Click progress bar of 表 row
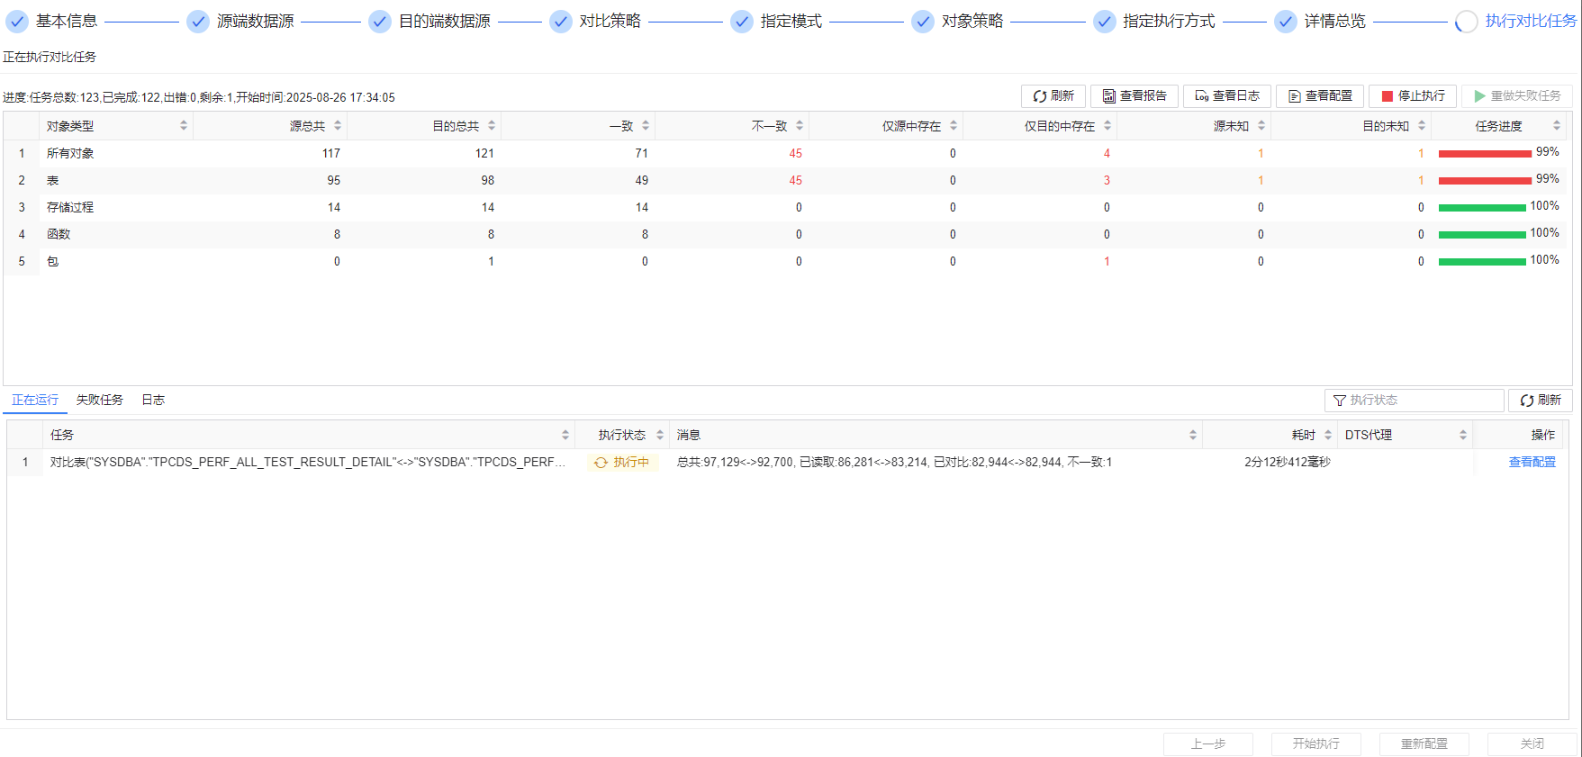The width and height of the screenshot is (1582, 757). (1485, 181)
